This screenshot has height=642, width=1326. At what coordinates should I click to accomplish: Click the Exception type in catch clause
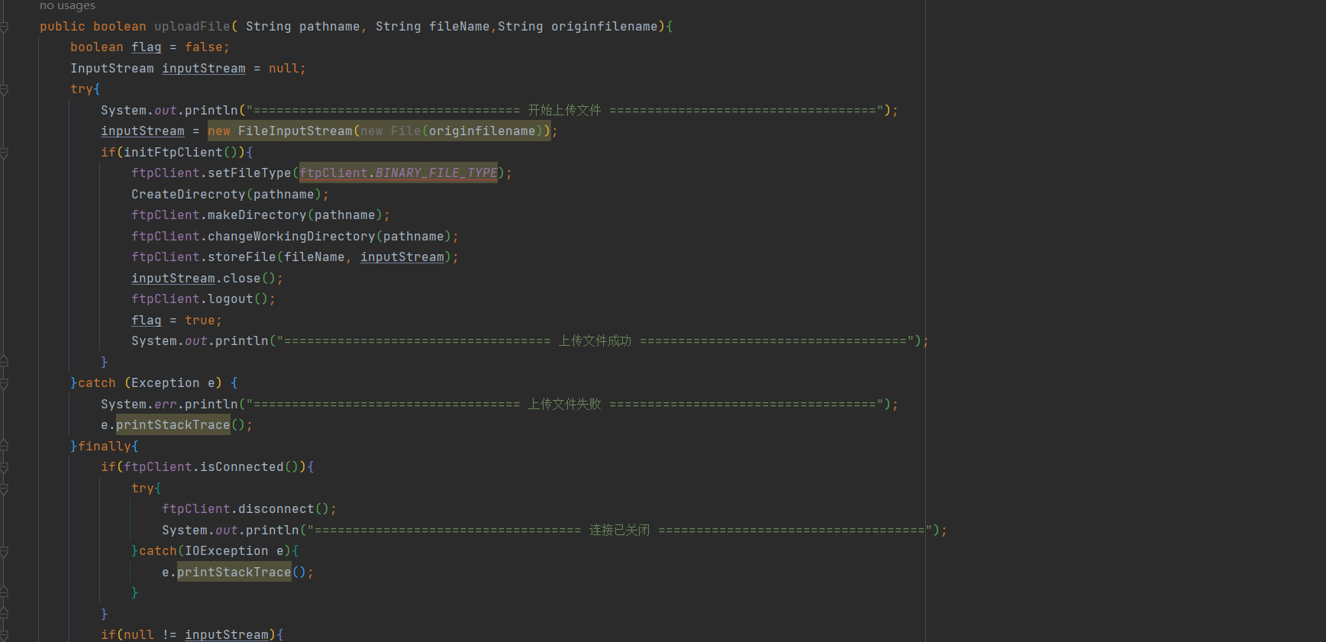[165, 383]
